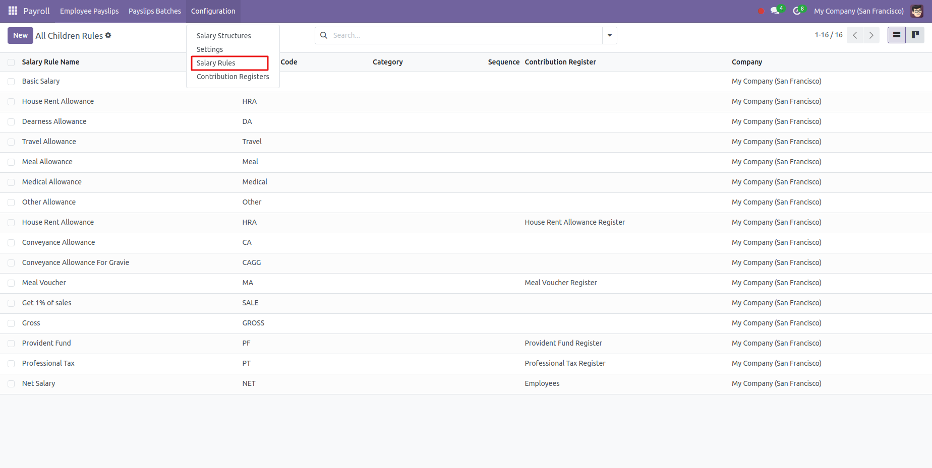This screenshot has height=468, width=932.
Task: Open the Employee Payslips menu
Action: pyautogui.click(x=89, y=11)
